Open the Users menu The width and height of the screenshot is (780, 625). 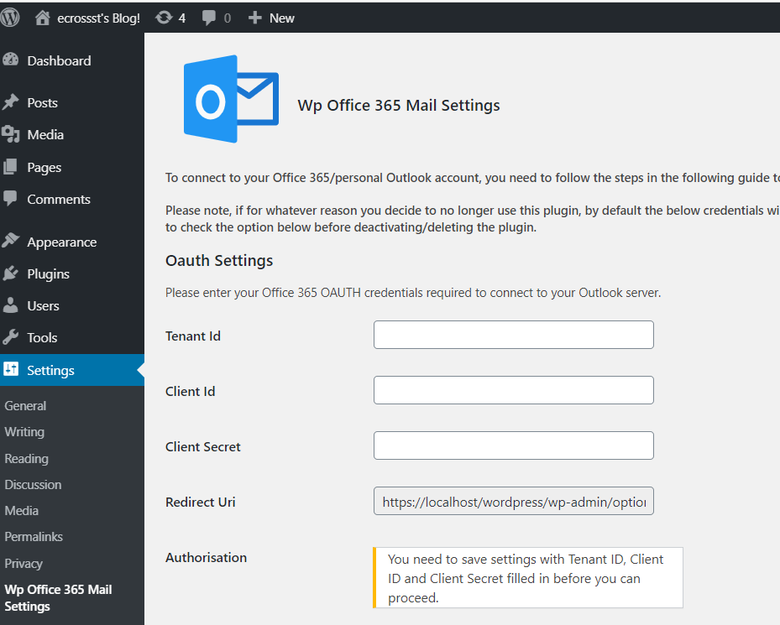[x=44, y=305]
